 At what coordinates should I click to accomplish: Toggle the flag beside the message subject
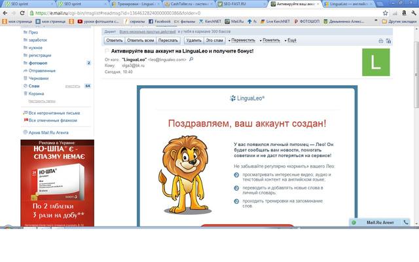pos(107,51)
